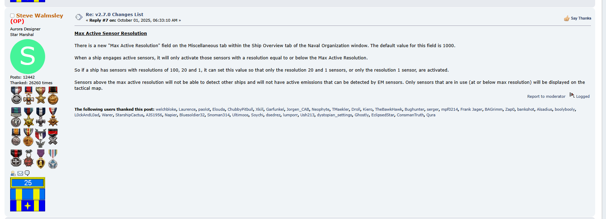This screenshot has width=606, height=219.
Task: Open the 'Re: v2.7.0 Changes List' subject link
Action: pyautogui.click(x=114, y=14)
